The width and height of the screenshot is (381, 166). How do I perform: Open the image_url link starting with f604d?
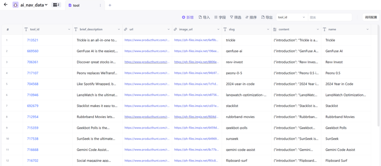196,117
